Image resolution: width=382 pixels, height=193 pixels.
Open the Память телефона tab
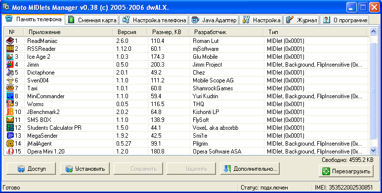point(34,19)
